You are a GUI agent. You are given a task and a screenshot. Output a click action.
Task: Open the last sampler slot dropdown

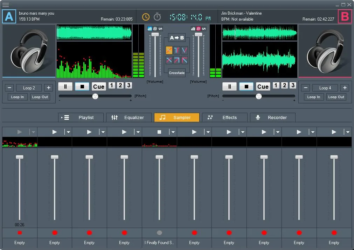347,132
